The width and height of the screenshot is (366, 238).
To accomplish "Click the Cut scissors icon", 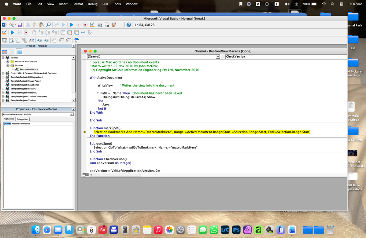I will tap(28, 25).
